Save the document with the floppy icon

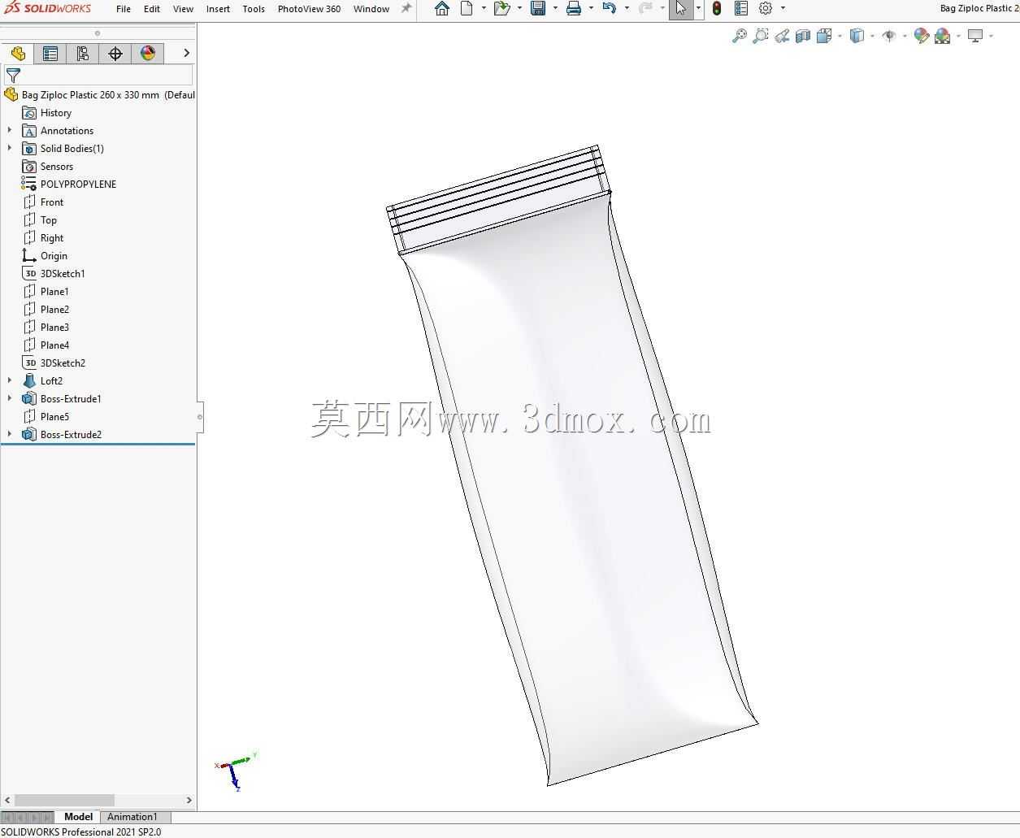[538, 9]
